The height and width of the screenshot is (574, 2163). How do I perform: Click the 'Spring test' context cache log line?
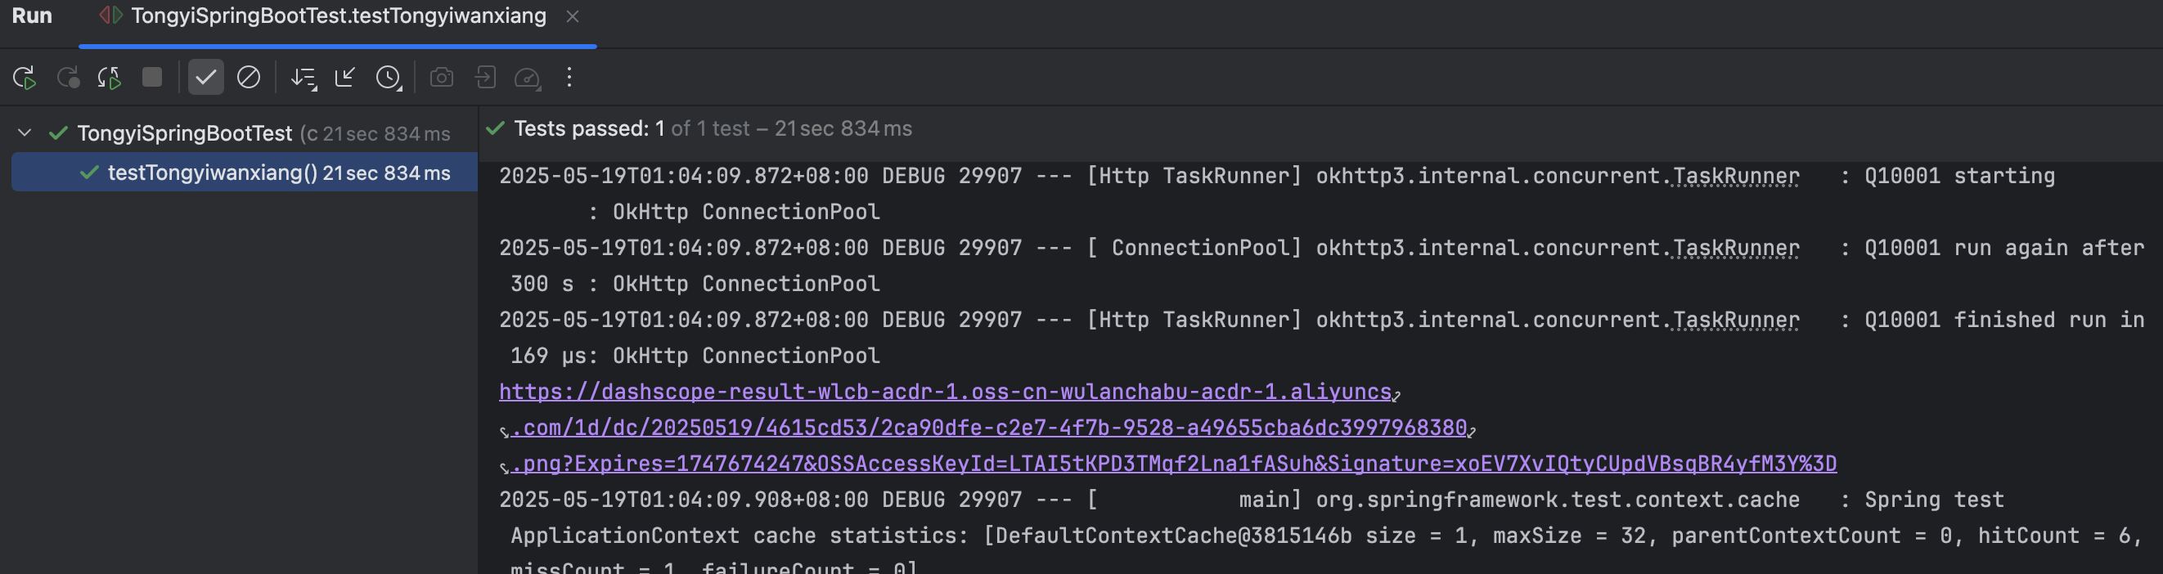[x=1251, y=500]
